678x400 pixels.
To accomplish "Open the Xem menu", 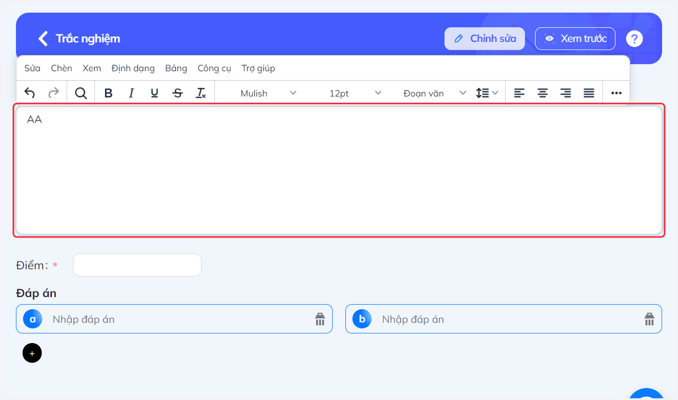I will pos(92,68).
